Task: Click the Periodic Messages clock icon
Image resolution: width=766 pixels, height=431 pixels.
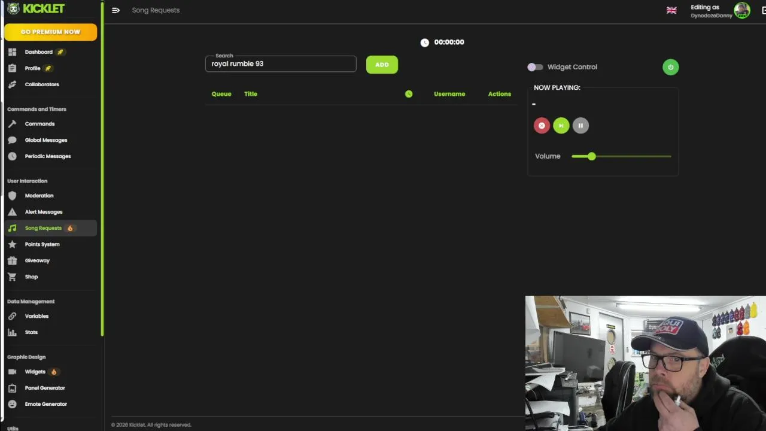Action: click(x=12, y=156)
